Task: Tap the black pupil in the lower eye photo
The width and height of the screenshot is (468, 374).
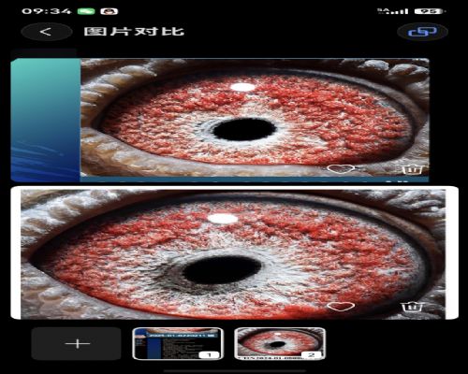Action: coord(222,270)
